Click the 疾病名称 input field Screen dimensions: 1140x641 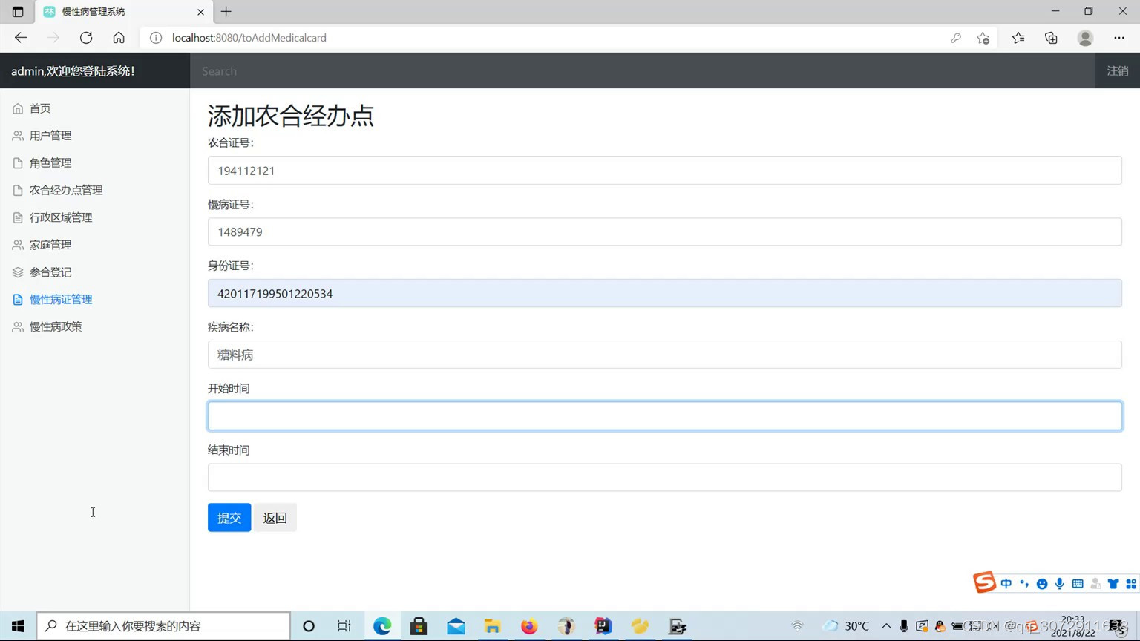[664, 355]
